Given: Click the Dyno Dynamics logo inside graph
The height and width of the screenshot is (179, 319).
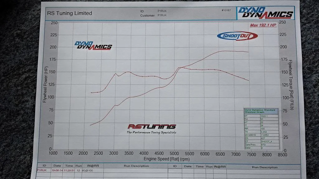Looking at the screenshot, I should tap(93, 45).
